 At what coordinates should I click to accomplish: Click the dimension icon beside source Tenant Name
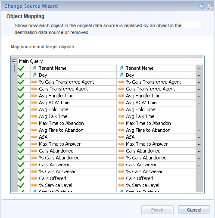pyautogui.click(x=34, y=68)
